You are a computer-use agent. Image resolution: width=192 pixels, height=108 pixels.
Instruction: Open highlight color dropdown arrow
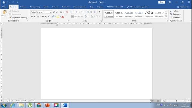pos(60,16)
